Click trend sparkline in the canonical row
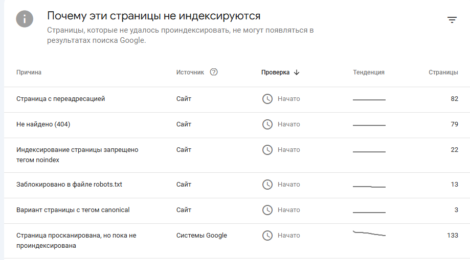The image size is (470, 260). 369,213
